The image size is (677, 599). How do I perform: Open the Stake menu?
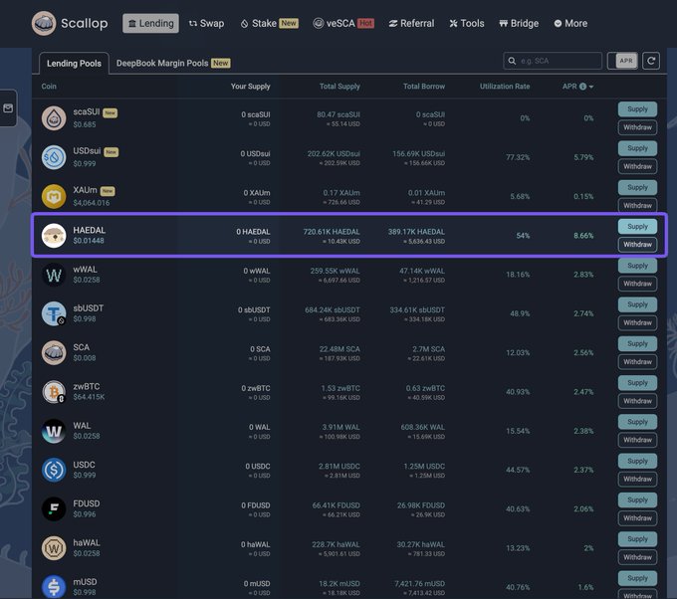(x=269, y=23)
